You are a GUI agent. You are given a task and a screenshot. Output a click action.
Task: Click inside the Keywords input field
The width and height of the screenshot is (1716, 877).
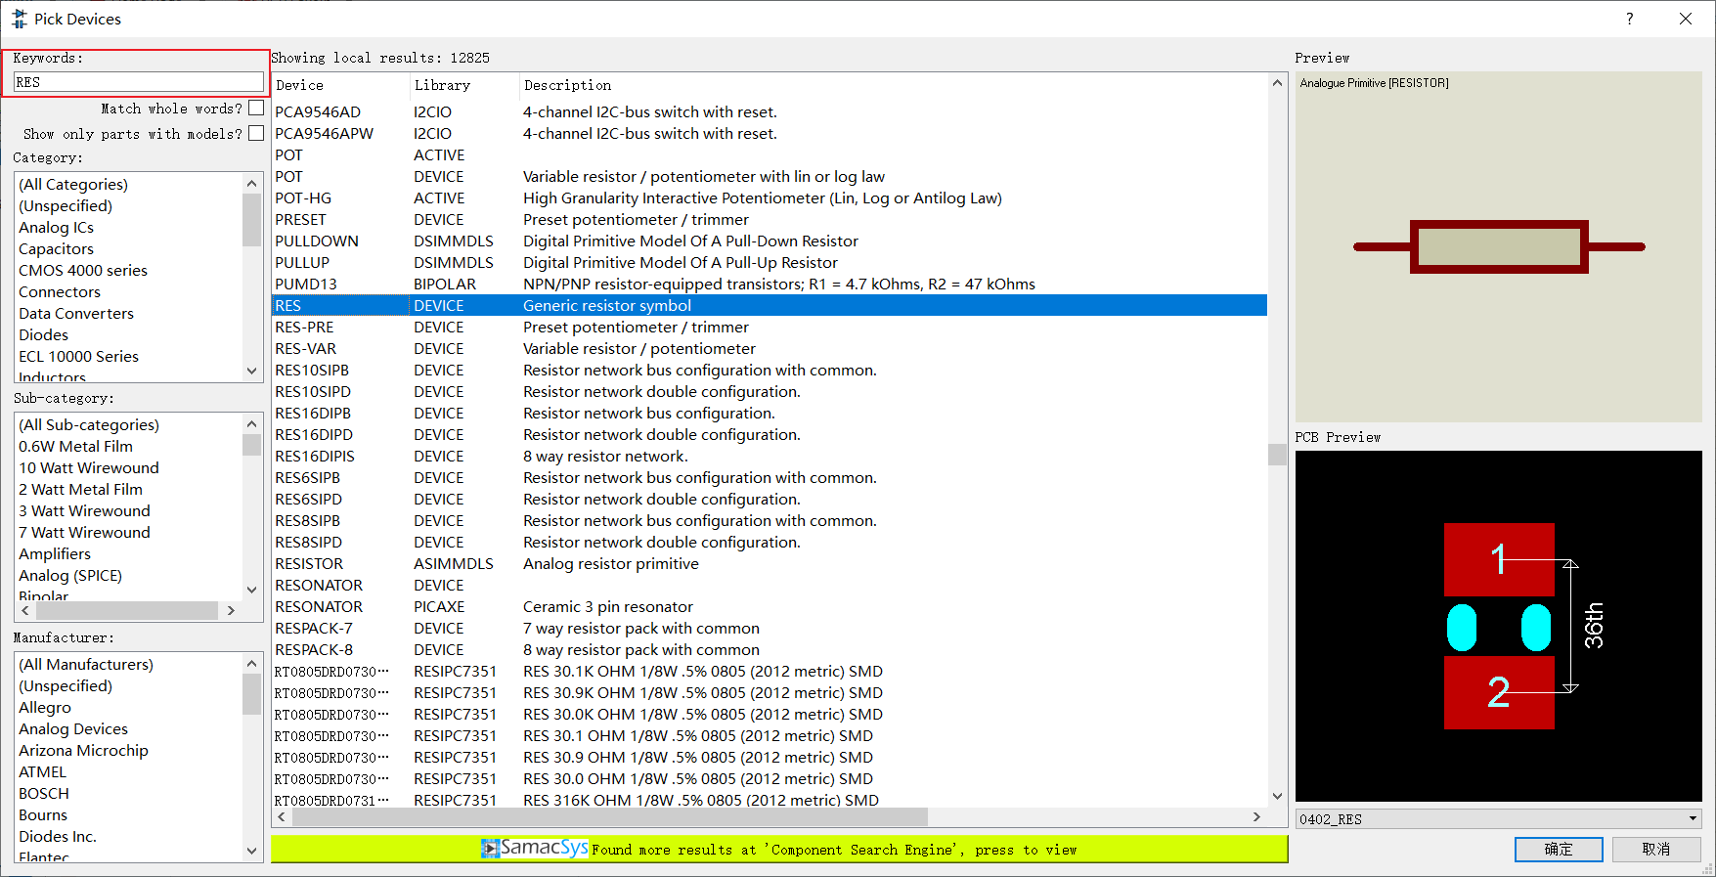coord(138,82)
